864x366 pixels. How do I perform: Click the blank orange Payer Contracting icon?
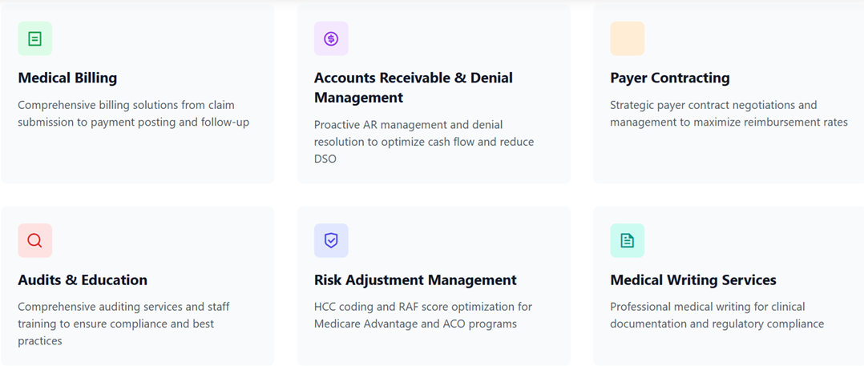pos(627,38)
